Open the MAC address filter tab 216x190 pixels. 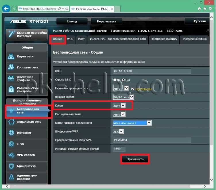coord(118,39)
